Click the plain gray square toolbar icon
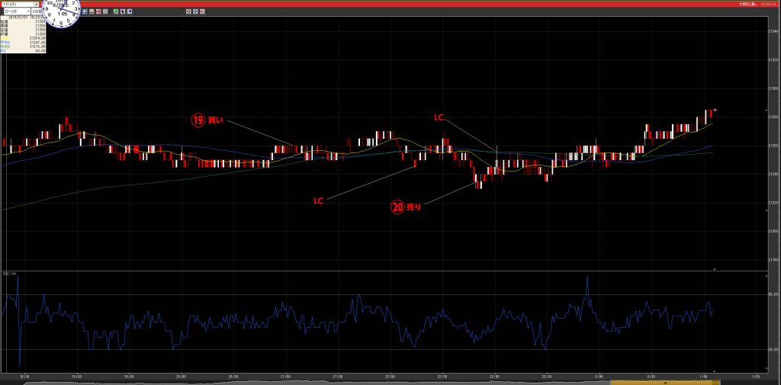Viewport: 781px width, 385px height. (x=105, y=11)
